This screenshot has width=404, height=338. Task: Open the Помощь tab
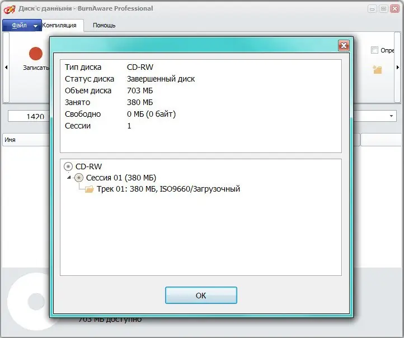coord(104,25)
